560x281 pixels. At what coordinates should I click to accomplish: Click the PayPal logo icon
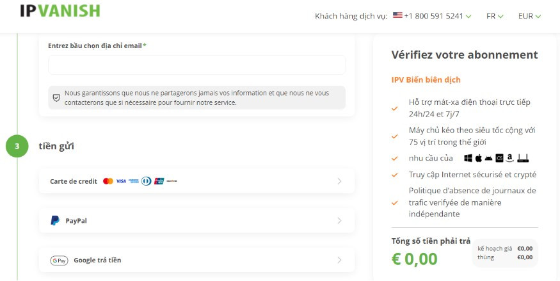tap(54, 221)
